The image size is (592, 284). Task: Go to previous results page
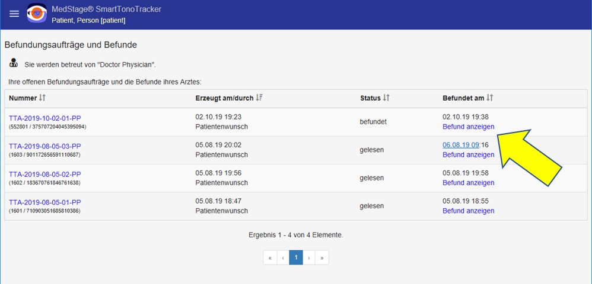click(x=283, y=257)
